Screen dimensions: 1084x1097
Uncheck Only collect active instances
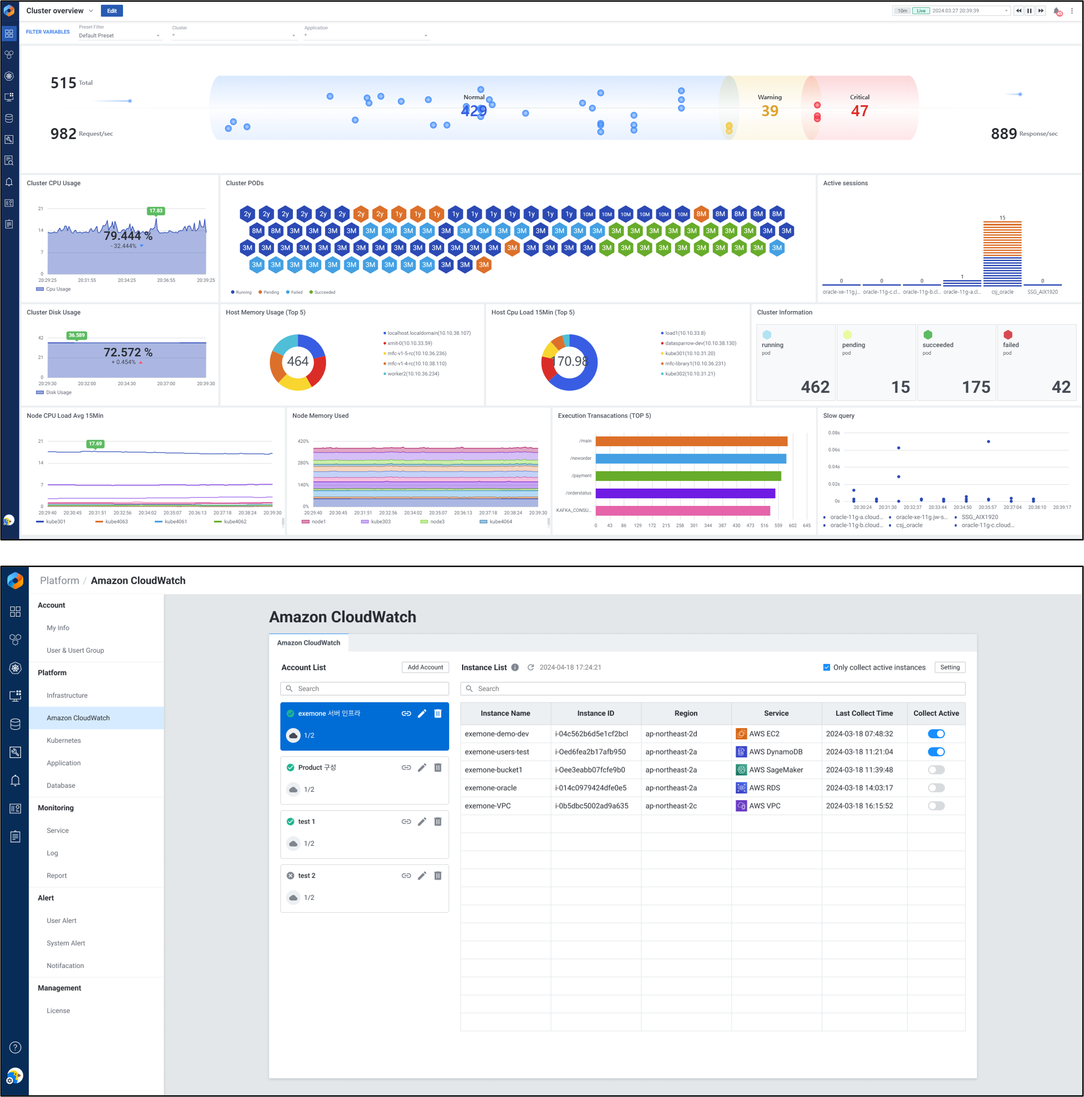pos(827,668)
